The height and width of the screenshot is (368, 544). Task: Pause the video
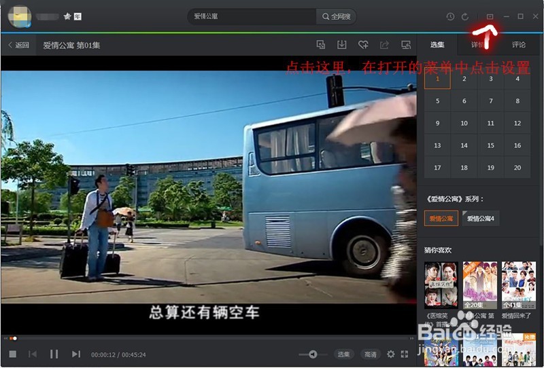pyautogui.click(x=54, y=354)
